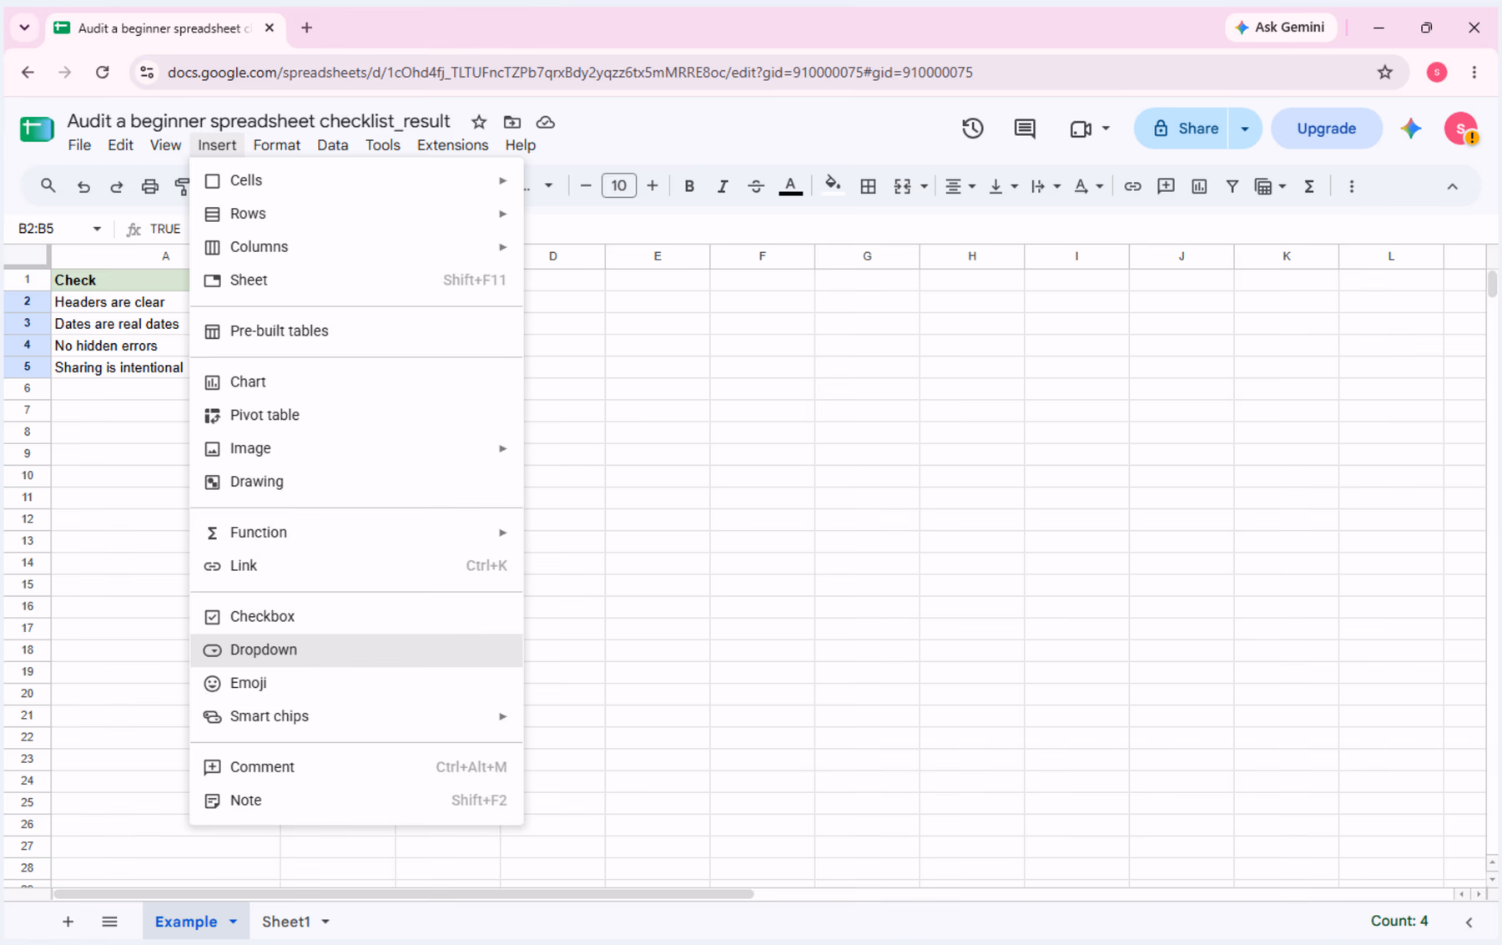Open the text color picker
This screenshot has width=1502, height=945.
[790, 186]
